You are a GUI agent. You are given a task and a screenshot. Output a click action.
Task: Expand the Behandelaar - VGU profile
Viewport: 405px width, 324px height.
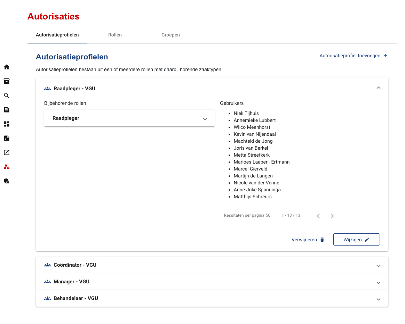[x=379, y=299]
